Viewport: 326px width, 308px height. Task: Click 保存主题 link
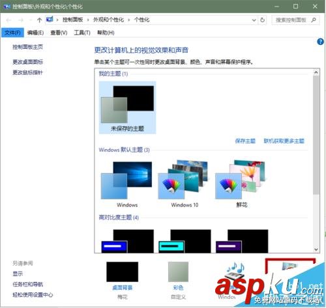coord(245,141)
